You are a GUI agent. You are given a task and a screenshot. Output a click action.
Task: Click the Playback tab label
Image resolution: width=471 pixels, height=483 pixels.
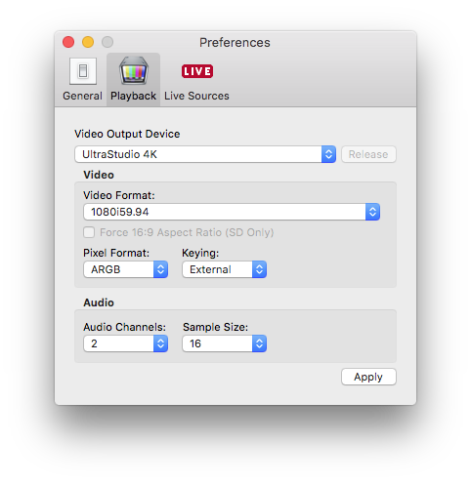[133, 96]
